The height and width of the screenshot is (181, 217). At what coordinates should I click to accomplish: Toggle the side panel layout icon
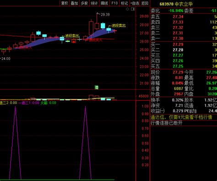tap(133, 9)
